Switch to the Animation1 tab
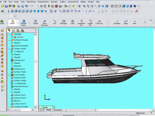The image size is (155, 116). [x=58, y=110]
